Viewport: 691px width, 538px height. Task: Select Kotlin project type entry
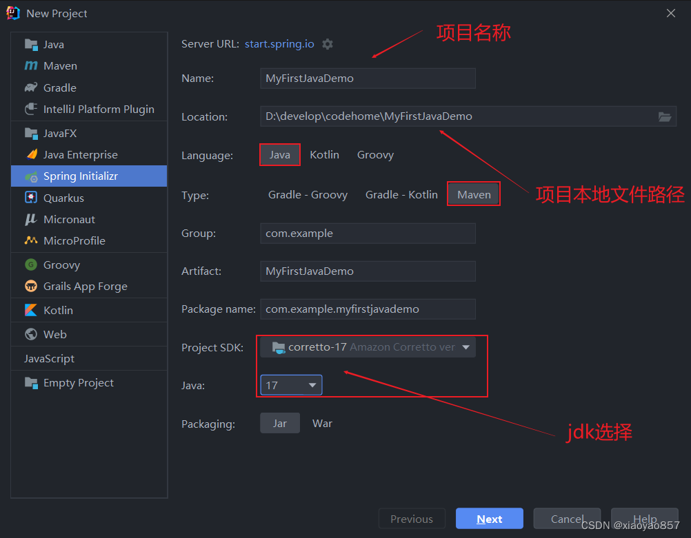point(89,310)
